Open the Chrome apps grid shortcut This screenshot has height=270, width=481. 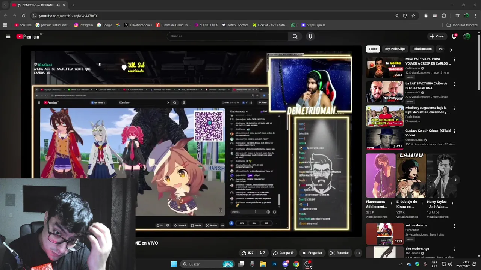pyautogui.click(x=5, y=25)
